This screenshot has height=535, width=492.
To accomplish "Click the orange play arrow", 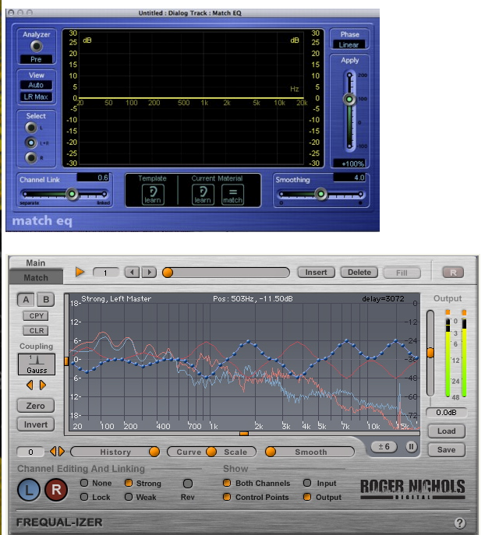I will point(80,272).
